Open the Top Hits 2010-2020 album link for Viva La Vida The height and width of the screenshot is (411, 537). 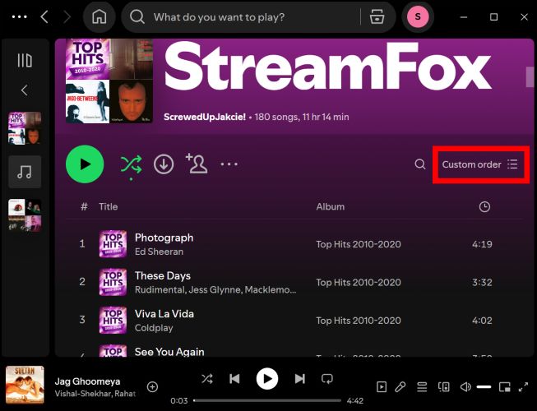[x=359, y=321]
